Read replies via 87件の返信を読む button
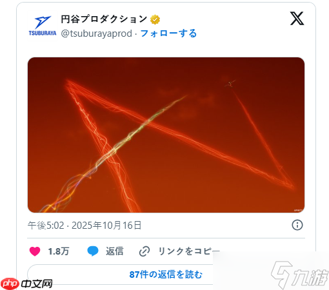The height and width of the screenshot is (290, 329). coord(166,275)
